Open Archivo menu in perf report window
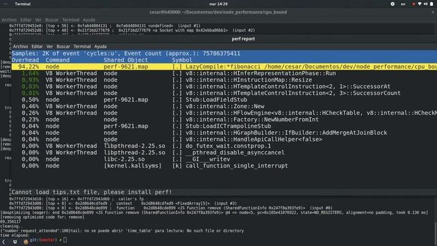Image resolution: width=437 pixels, height=246 pixels. point(20,46)
